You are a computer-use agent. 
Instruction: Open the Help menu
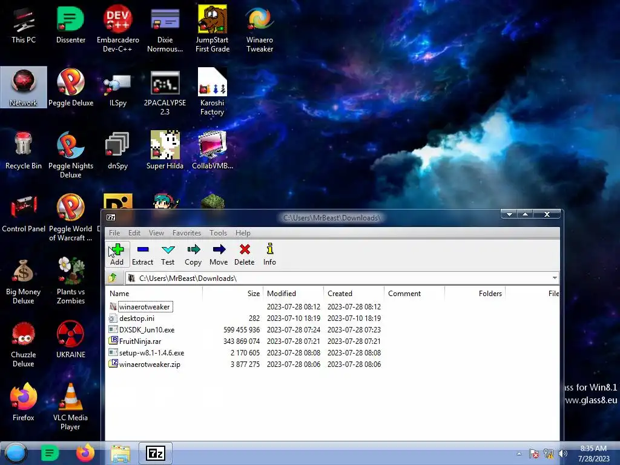pos(243,233)
